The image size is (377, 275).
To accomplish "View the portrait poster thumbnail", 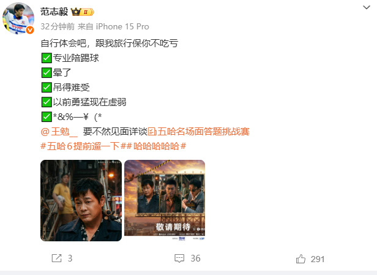I will (81, 200).
